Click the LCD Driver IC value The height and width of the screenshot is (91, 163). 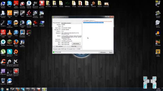pos(67,41)
